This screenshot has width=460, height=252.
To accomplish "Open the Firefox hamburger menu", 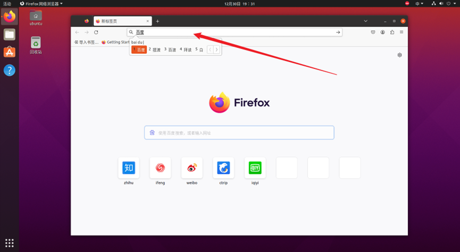I will coord(402,32).
